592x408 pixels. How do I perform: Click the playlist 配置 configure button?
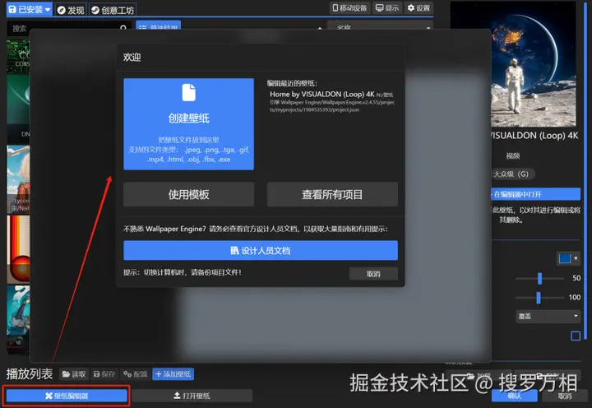pos(135,374)
